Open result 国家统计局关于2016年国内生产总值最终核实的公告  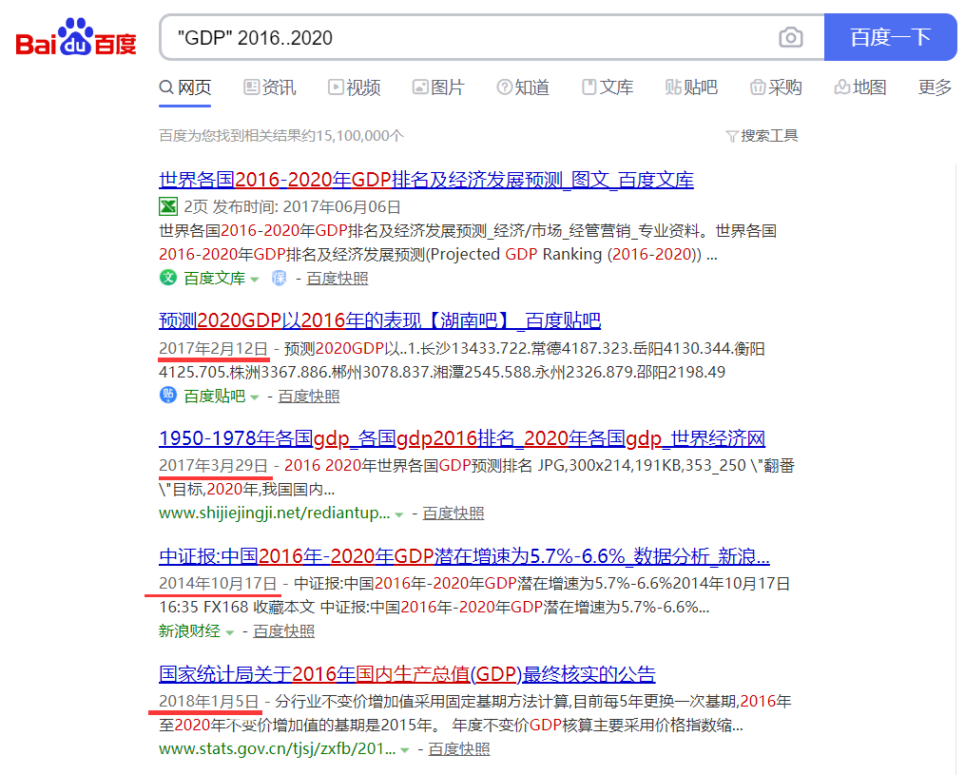click(x=407, y=674)
